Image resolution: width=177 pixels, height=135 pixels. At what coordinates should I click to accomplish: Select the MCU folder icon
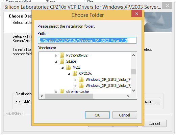pos(68,67)
